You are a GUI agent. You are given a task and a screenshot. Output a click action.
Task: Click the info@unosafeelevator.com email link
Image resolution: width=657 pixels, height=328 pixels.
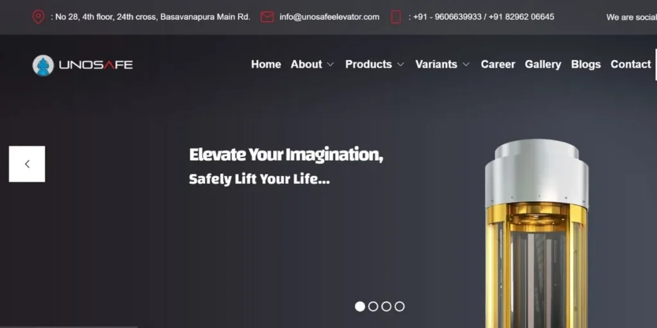[x=329, y=17]
